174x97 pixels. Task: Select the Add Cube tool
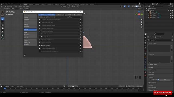[2, 39]
